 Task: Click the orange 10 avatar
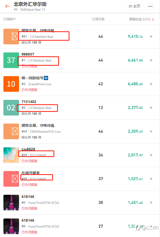11,84
